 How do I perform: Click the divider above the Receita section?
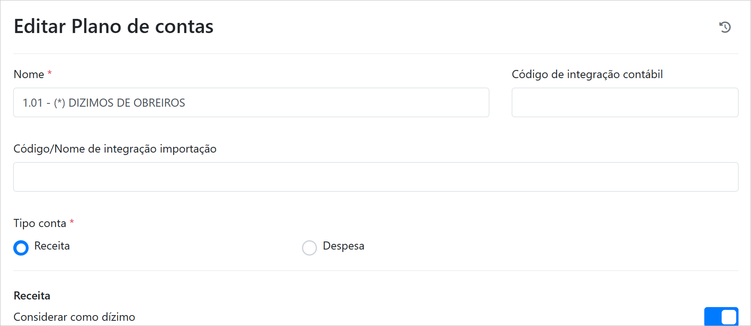coord(375,270)
